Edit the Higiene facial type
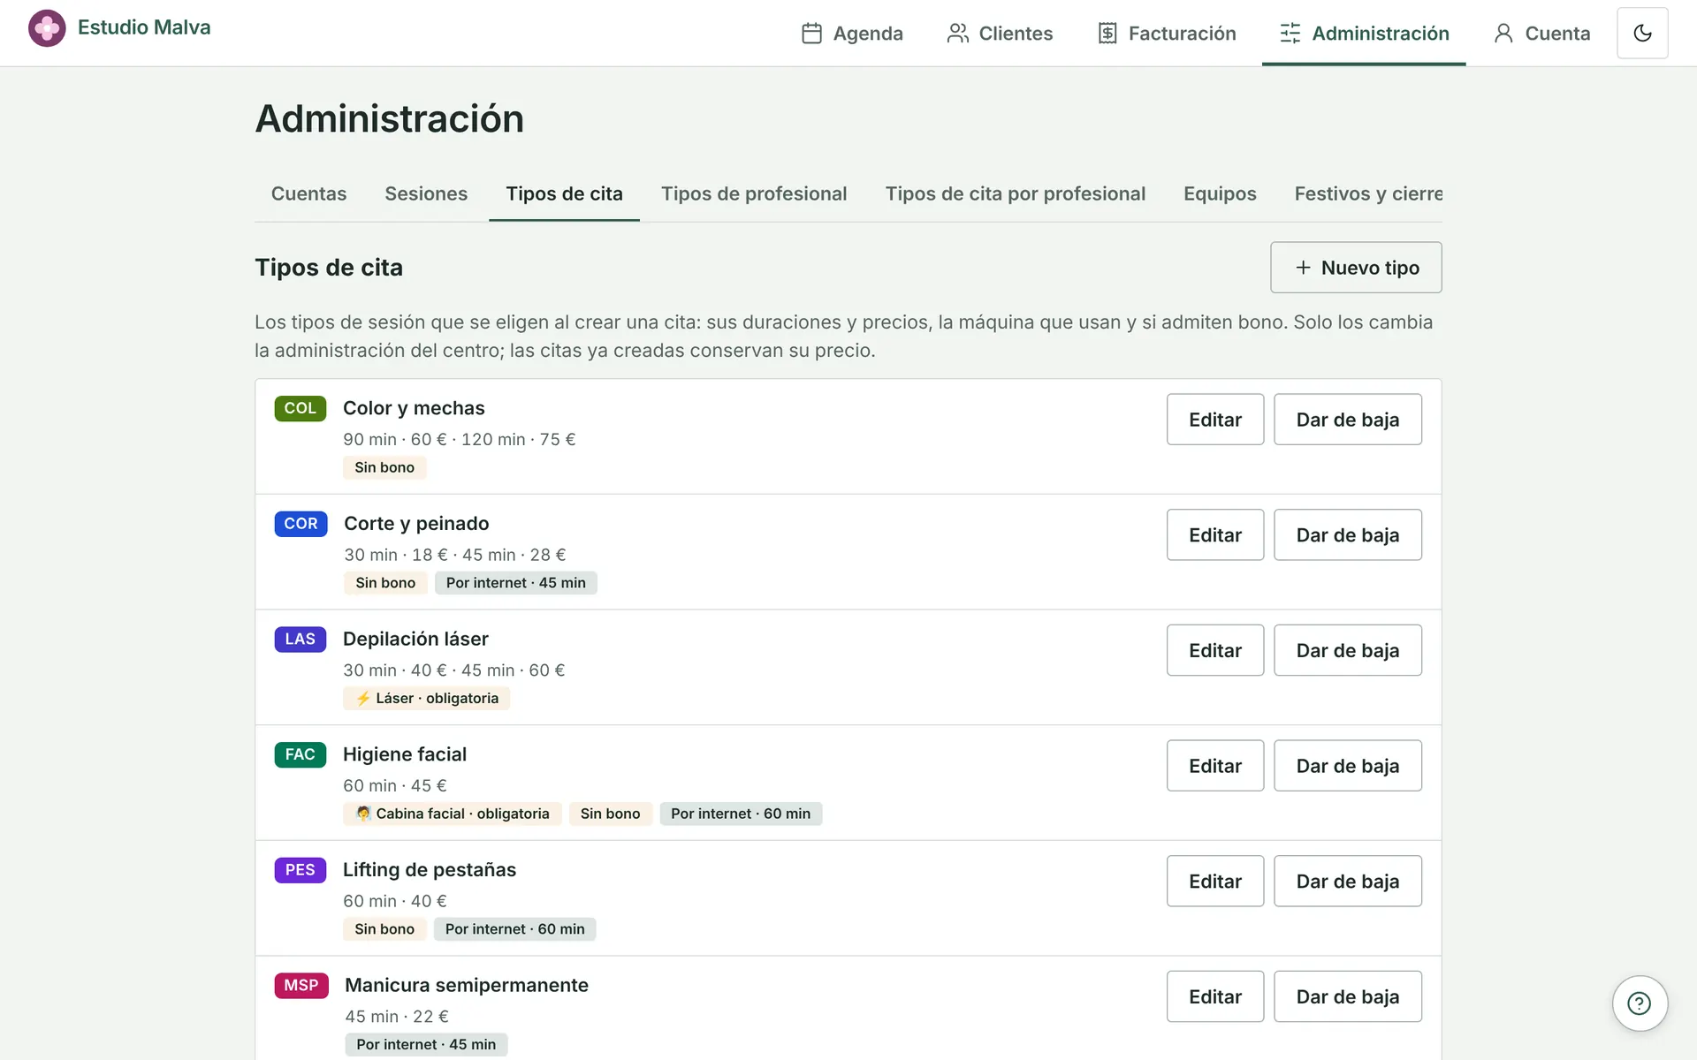This screenshot has height=1060, width=1697. tap(1215, 766)
